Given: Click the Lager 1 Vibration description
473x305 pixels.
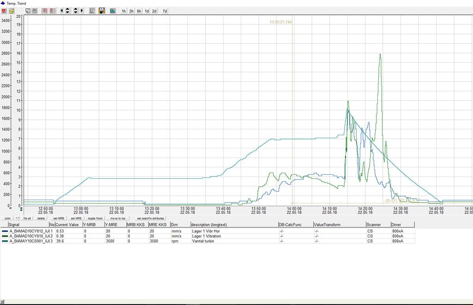Looking at the screenshot, I should [206, 236].
